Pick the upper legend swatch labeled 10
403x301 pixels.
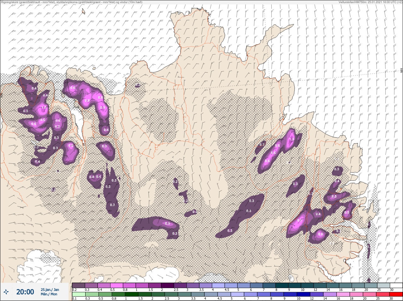point(308,285)
